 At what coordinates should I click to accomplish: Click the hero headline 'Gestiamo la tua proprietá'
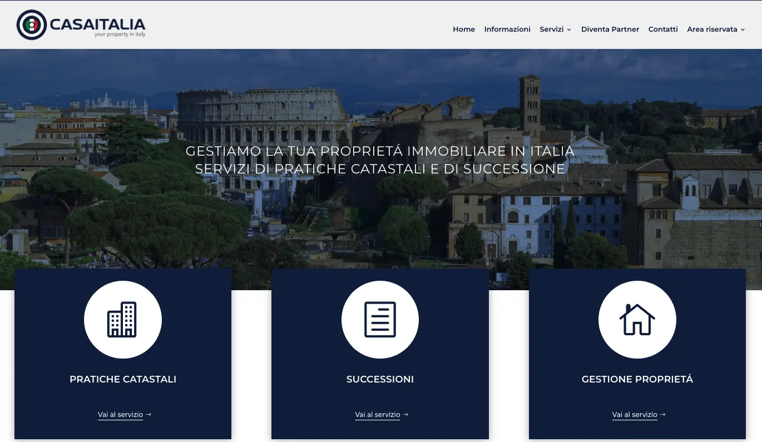[380, 151]
